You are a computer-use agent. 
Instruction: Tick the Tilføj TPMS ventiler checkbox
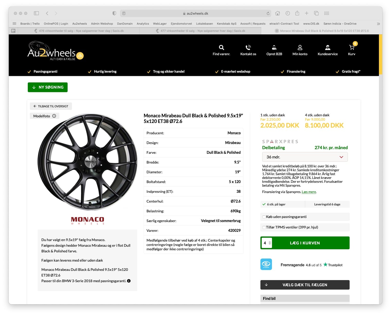click(x=264, y=227)
